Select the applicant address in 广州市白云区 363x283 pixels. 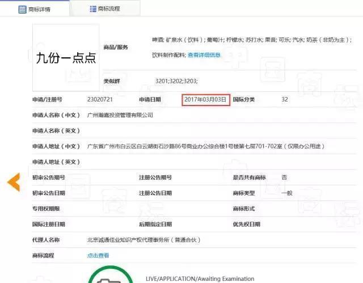tap(205, 146)
